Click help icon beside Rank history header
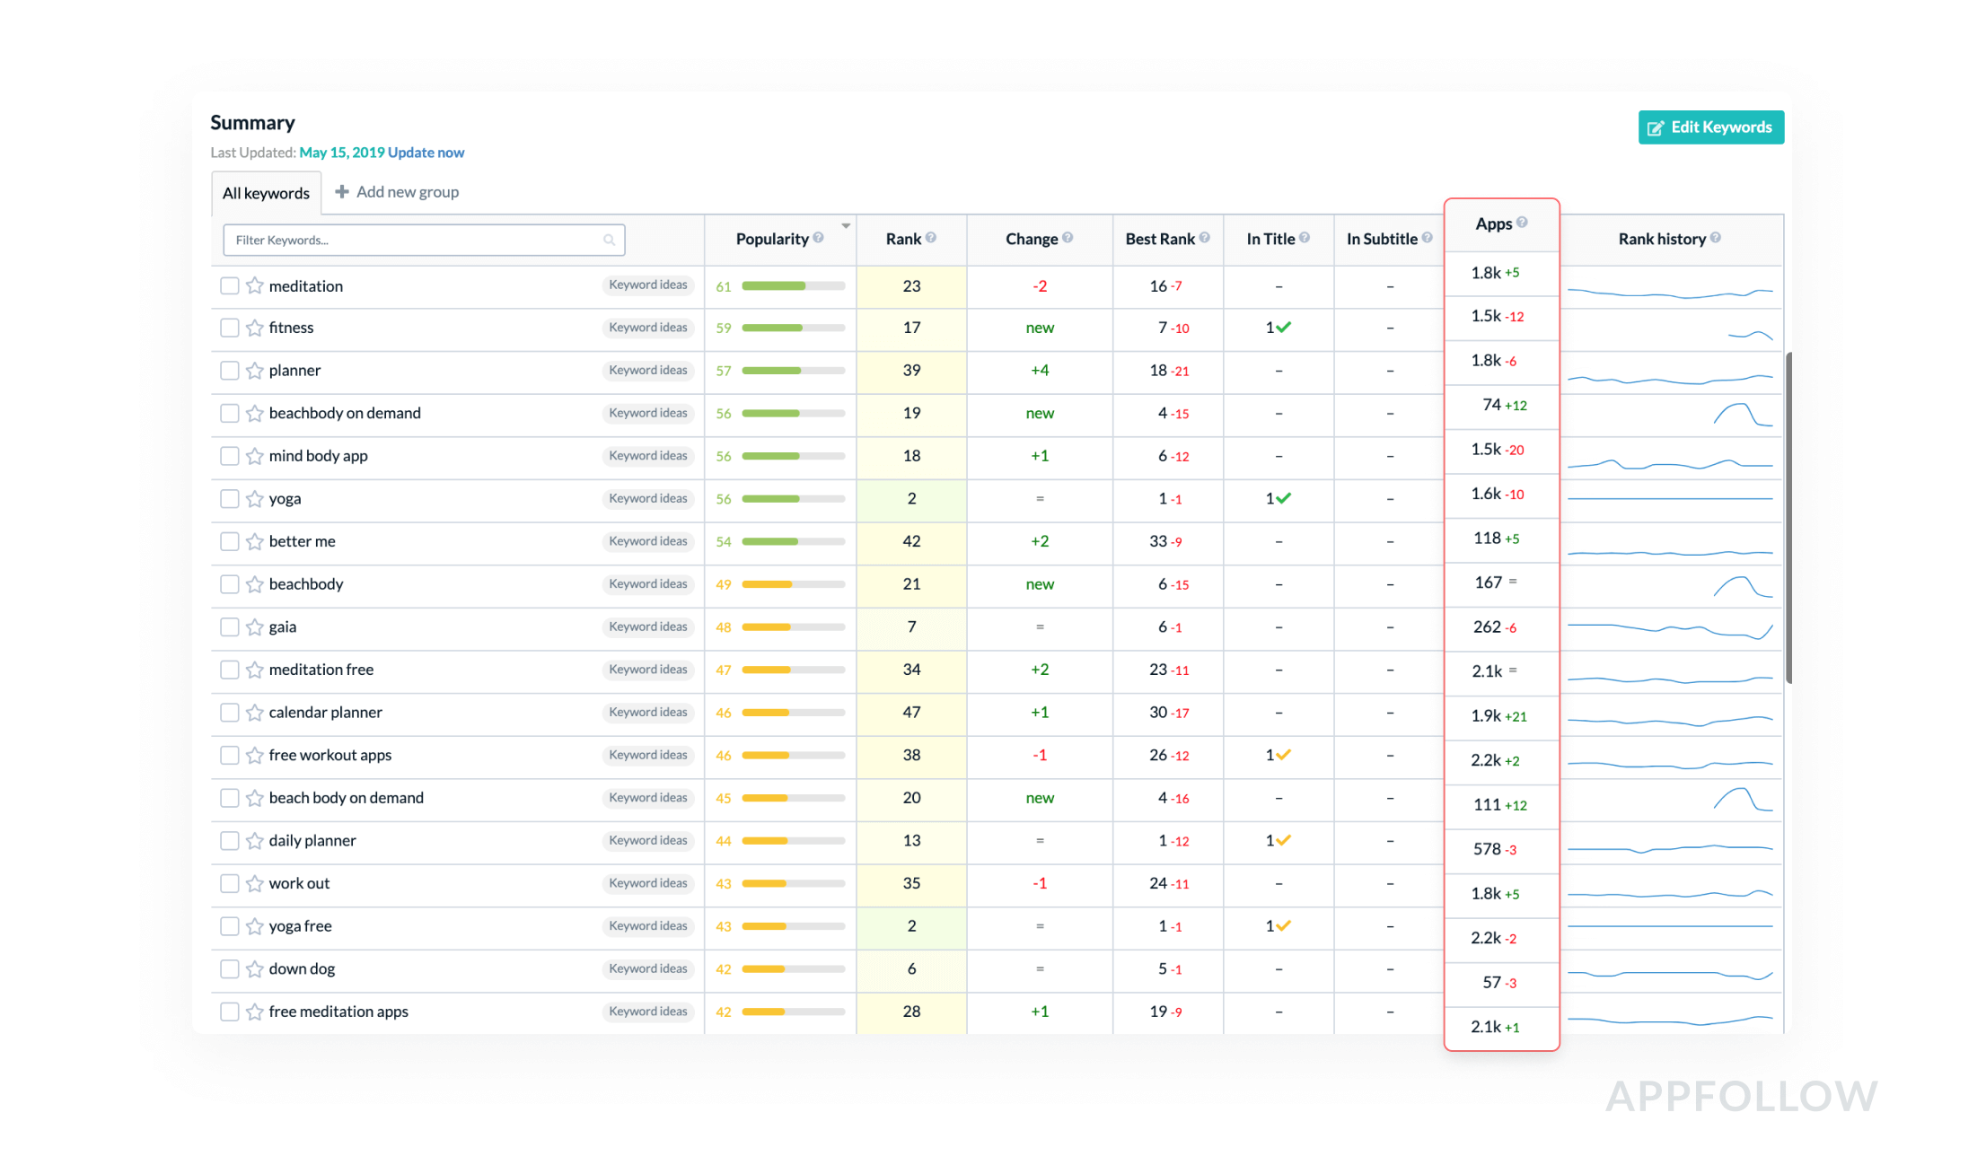 pos(1716,238)
